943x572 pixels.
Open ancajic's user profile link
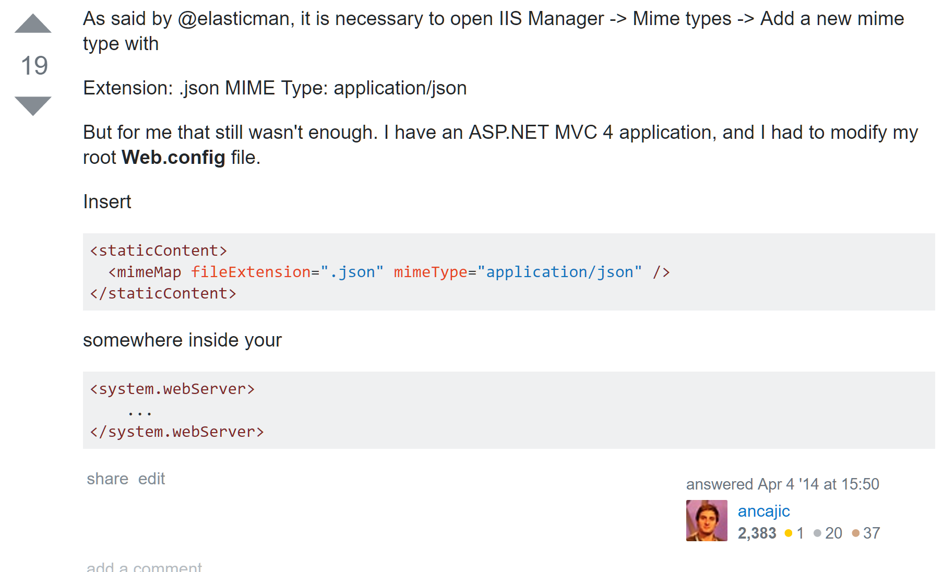(763, 511)
